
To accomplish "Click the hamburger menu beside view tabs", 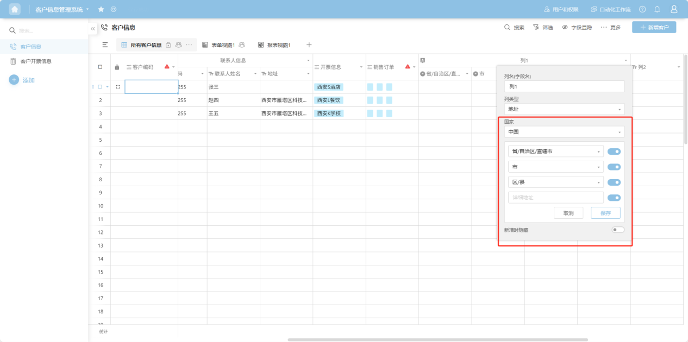I will 105,45.
